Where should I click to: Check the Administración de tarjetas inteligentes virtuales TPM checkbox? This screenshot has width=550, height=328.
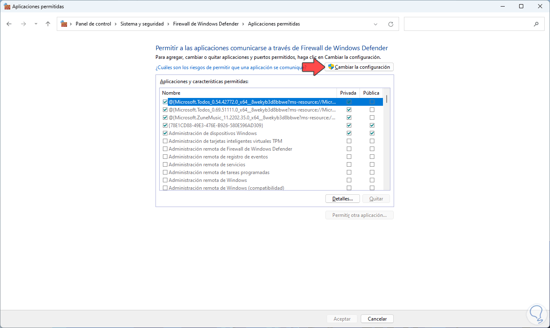[x=165, y=141]
